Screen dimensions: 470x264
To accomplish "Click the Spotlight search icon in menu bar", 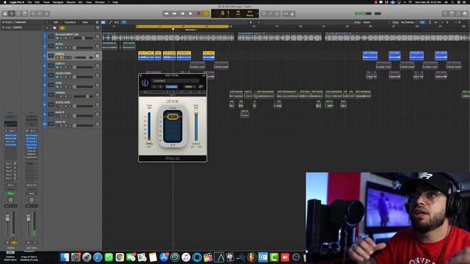I will [x=453, y=2].
